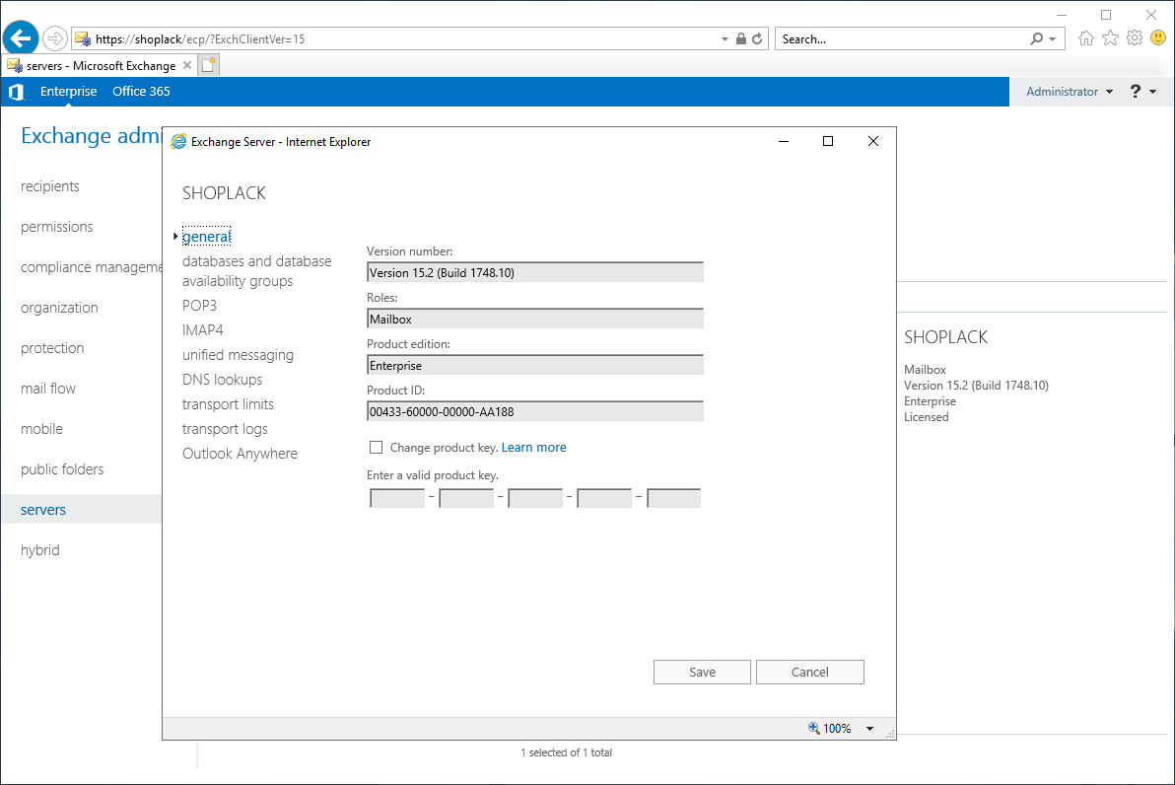Click the Roles field showing Mailbox

coord(535,319)
